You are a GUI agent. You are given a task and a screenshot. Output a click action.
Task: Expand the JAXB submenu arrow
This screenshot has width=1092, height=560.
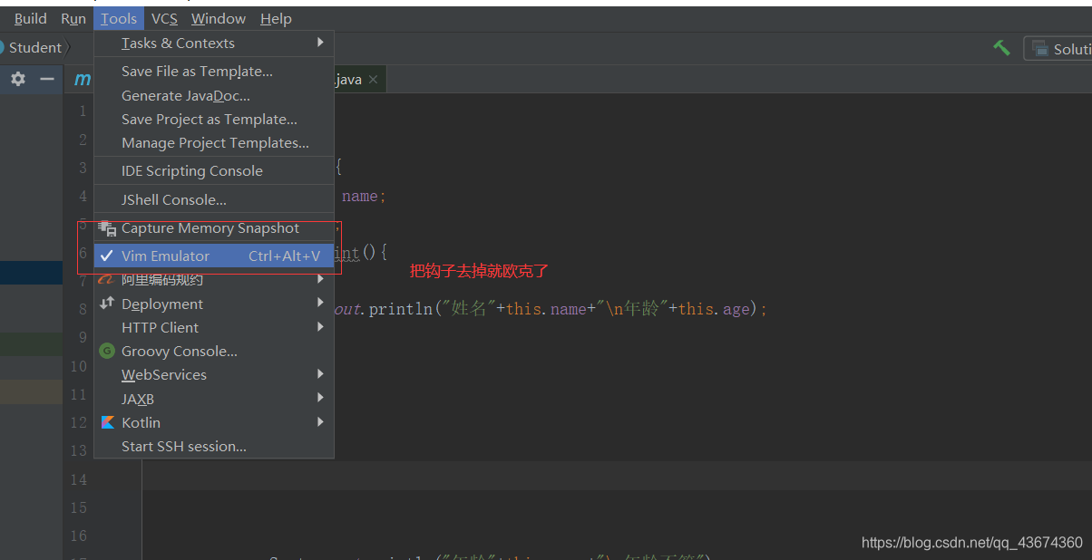(320, 398)
